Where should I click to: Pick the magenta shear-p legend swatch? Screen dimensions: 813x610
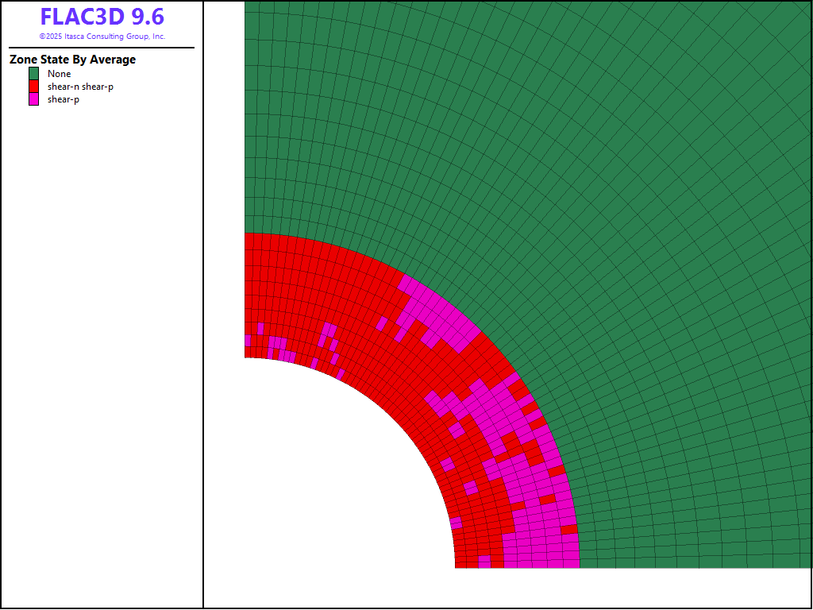coord(34,99)
